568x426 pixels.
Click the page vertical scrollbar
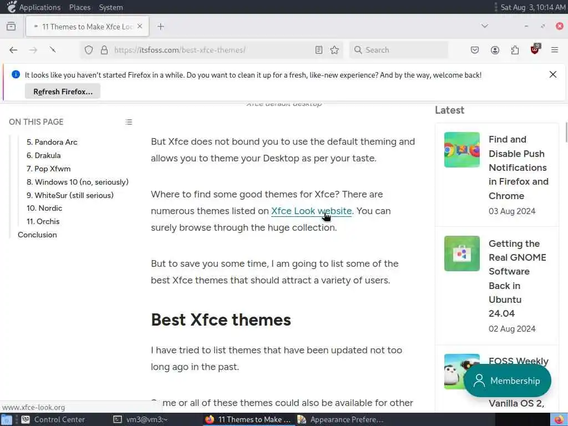point(566,133)
